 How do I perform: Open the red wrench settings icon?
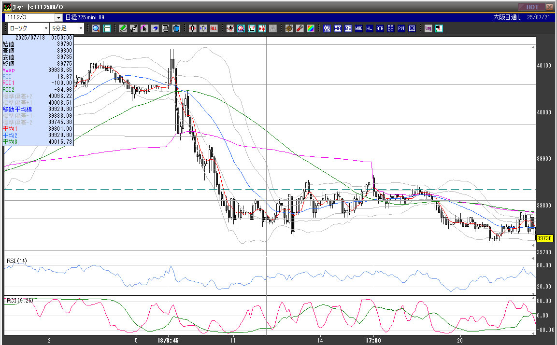click(300, 28)
